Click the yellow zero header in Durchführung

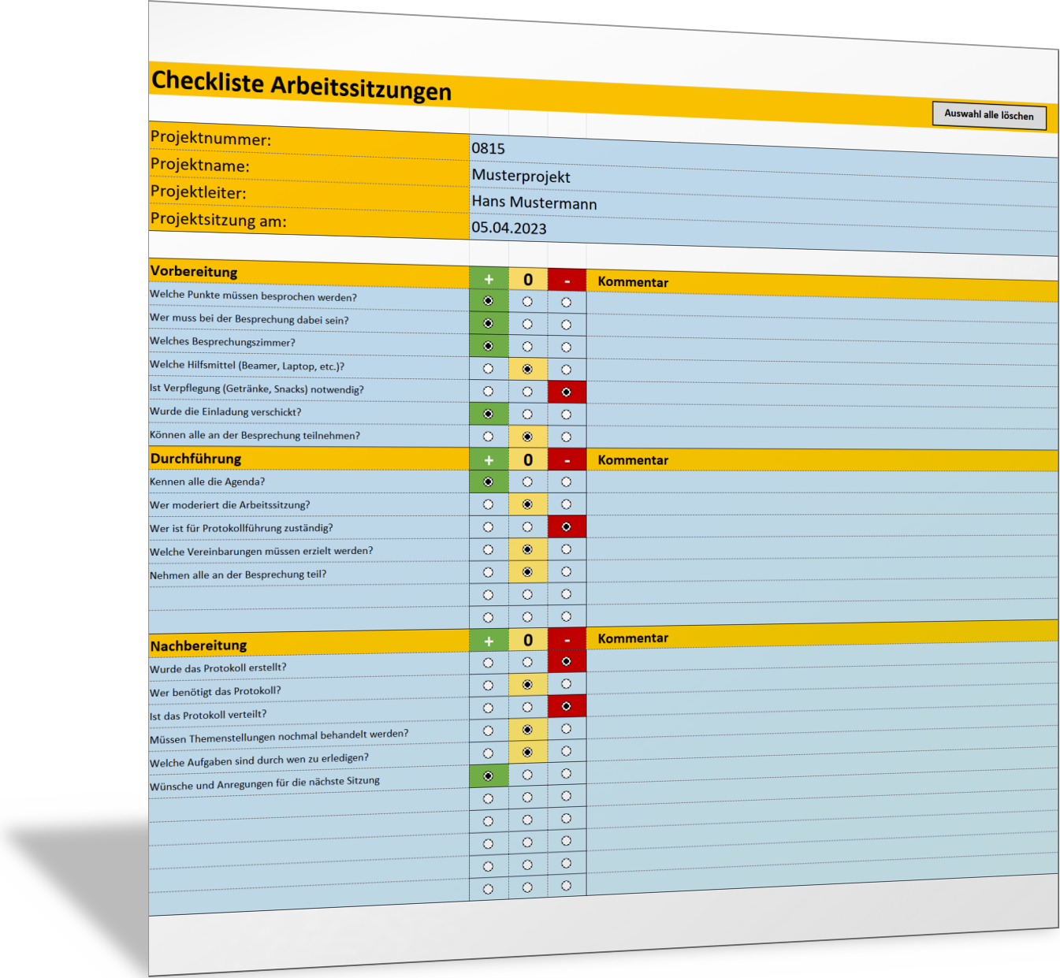[528, 459]
